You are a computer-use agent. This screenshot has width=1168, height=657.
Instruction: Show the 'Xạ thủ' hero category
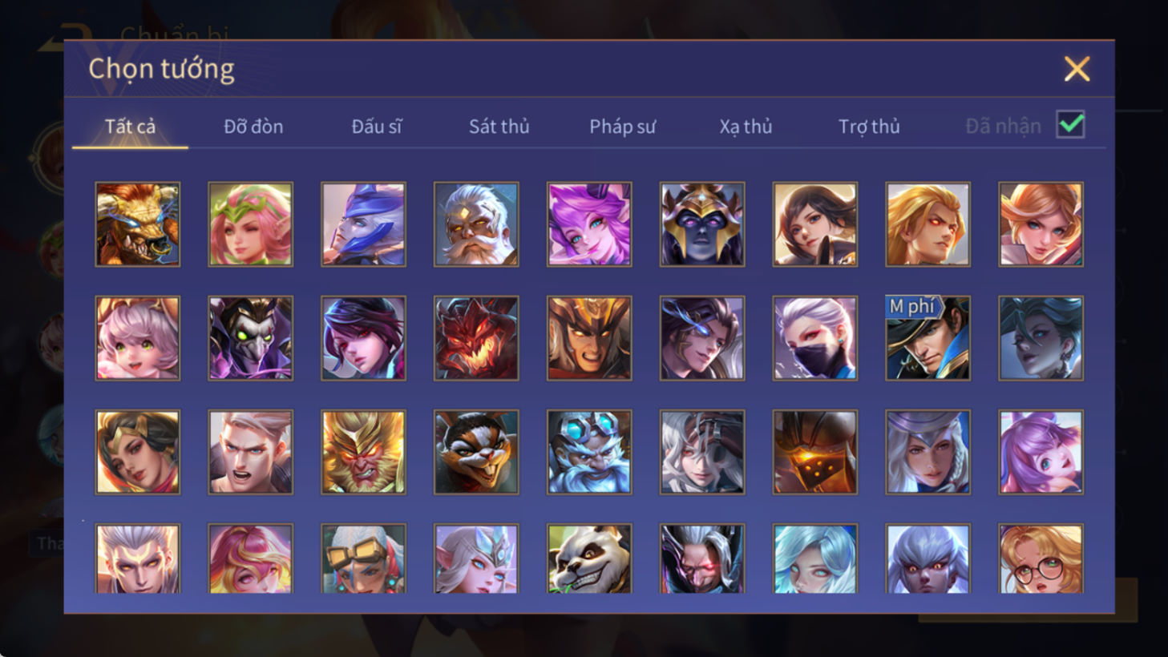click(746, 127)
